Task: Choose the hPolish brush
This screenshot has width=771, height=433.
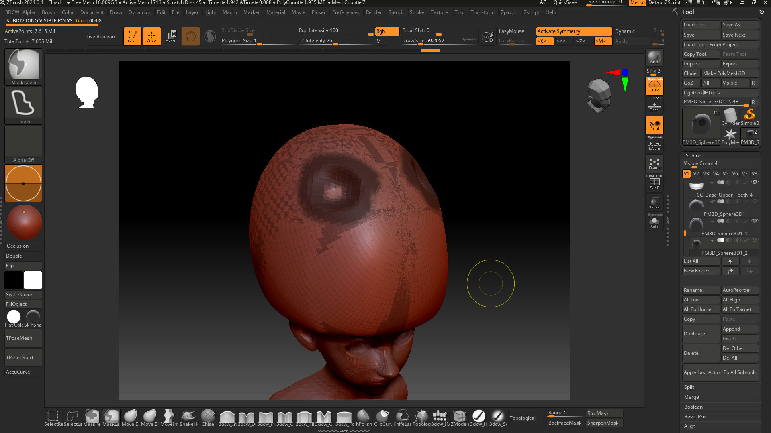Action: [x=364, y=418]
